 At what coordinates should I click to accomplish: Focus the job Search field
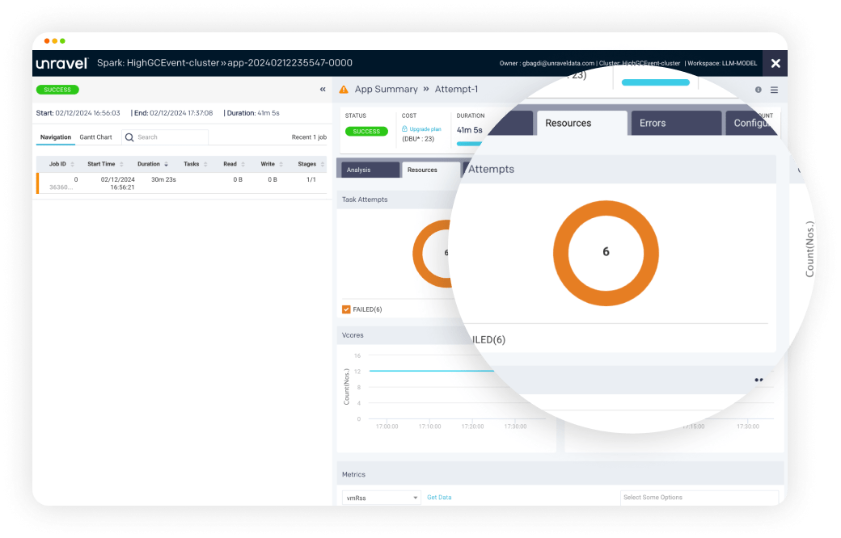pyautogui.click(x=165, y=137)
